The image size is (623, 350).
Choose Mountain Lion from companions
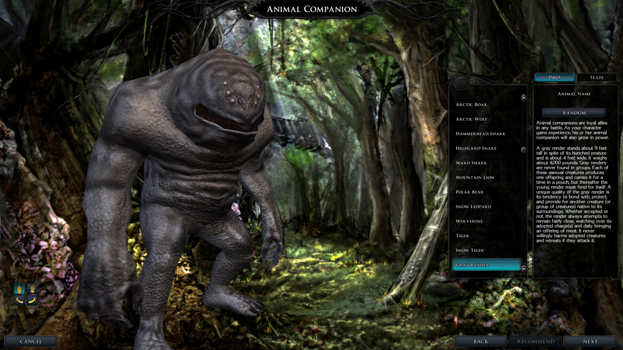486,178
